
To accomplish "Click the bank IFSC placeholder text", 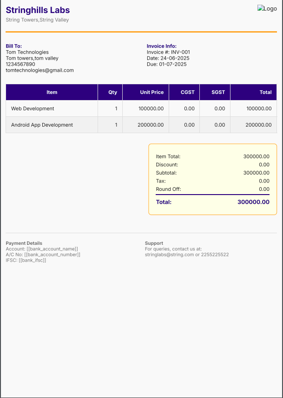I will pos(32,260).
